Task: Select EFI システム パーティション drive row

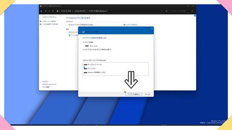Action: click(115, 65)
